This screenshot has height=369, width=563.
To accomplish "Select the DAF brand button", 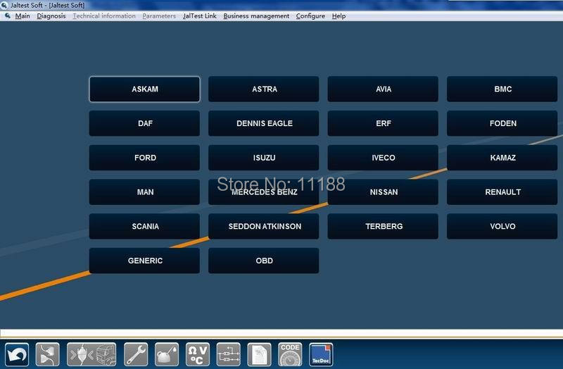I will click(x=145, y=123).
